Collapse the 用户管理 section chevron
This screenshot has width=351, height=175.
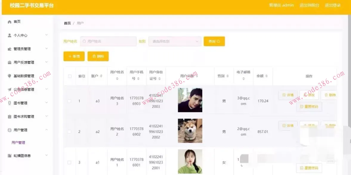47,130
